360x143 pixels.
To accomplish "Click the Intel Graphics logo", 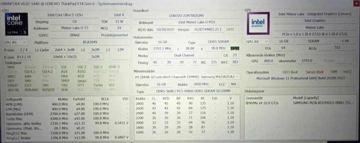I will pos(258,23).
